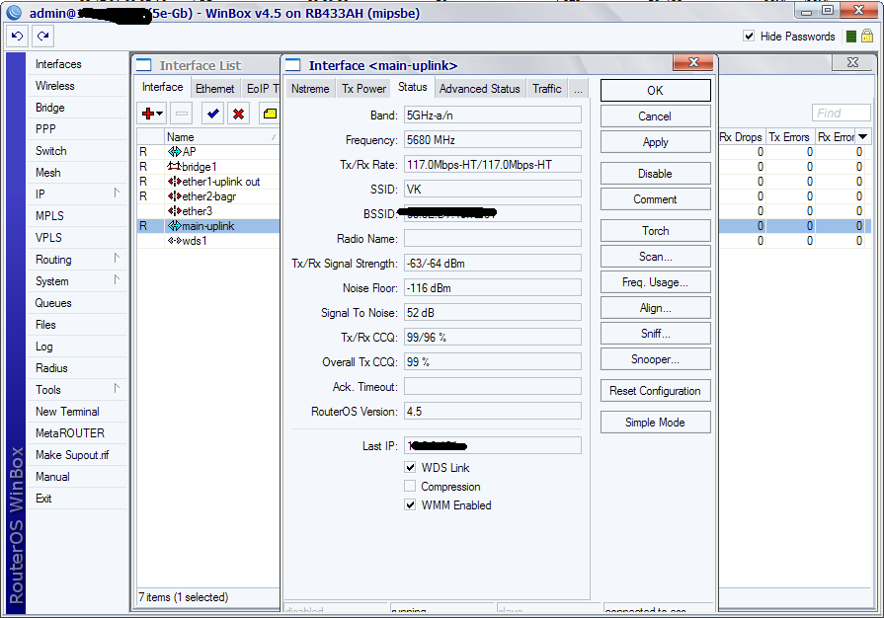Screen dimensions: 884x618
Task: Toggle the Hide Passwords checkbox
Action: [749, 37]
